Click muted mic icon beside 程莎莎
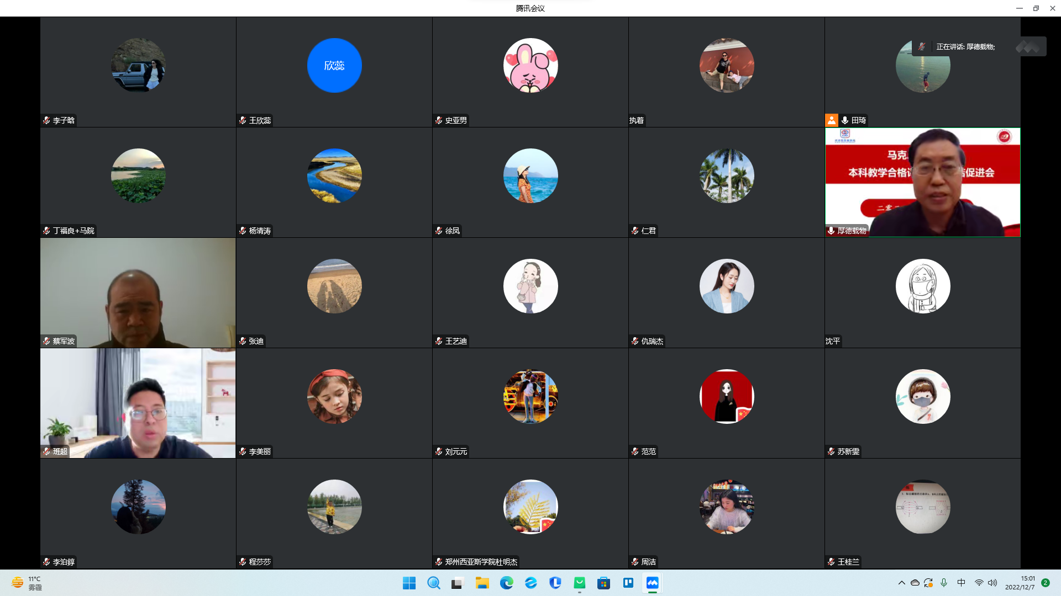 243,562
